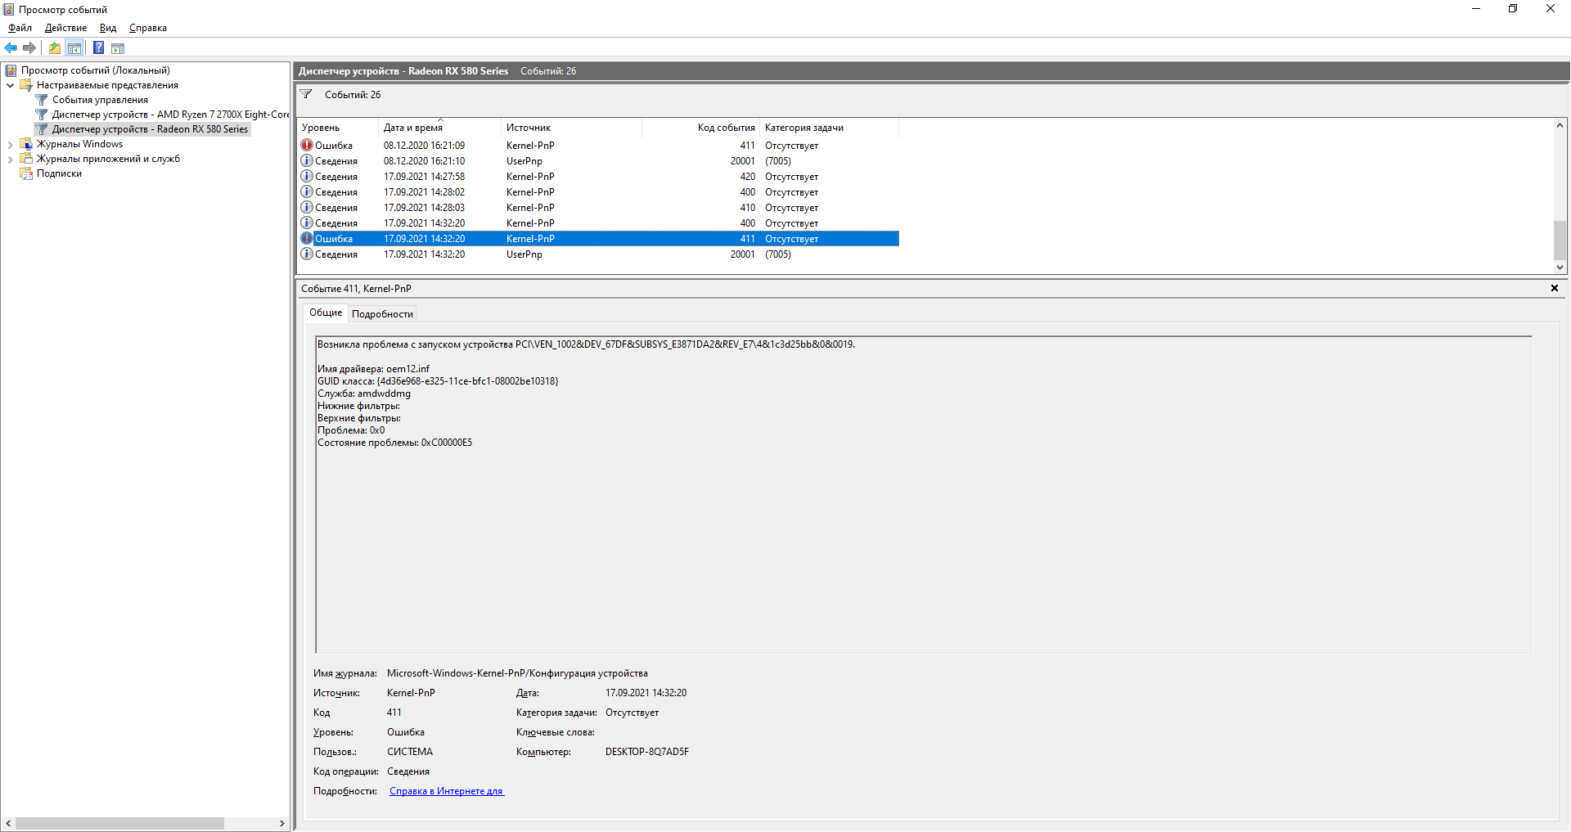
Task: Click the "Служба: amdwddmg" line in description
Action: pos(364,394)
